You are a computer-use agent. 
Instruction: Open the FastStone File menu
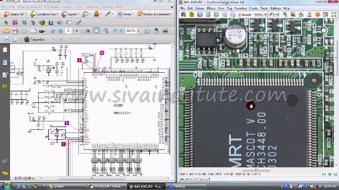coord(183,8)
